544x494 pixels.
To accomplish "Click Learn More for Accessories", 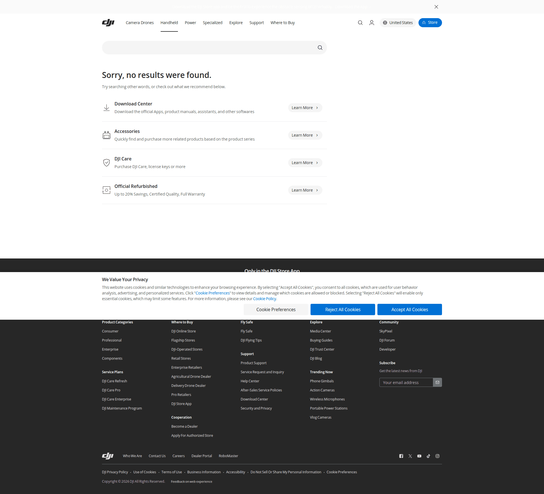I will (305, 135).
